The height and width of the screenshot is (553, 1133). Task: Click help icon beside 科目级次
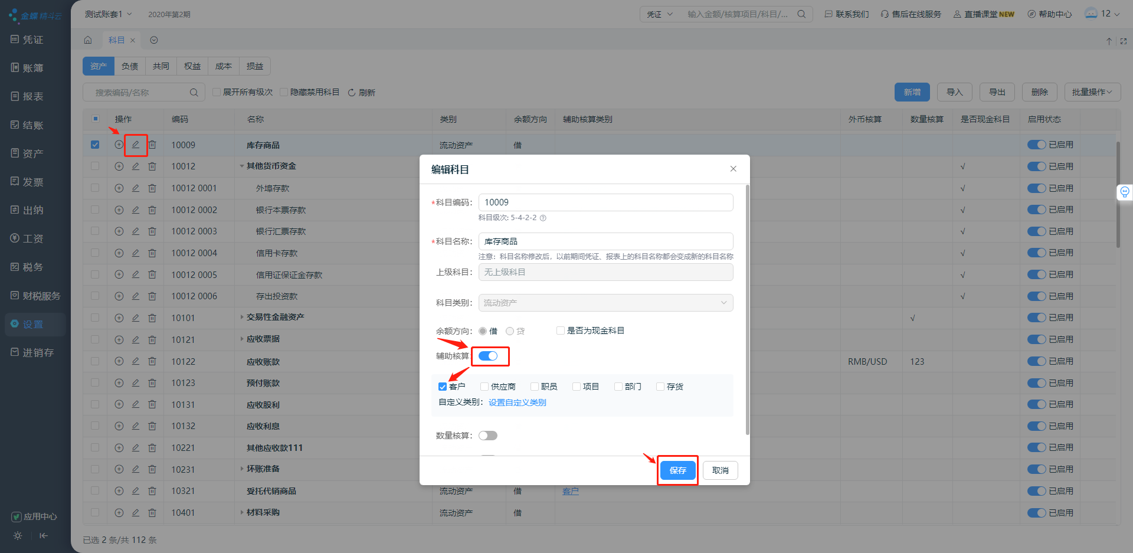tap(543, 218)
